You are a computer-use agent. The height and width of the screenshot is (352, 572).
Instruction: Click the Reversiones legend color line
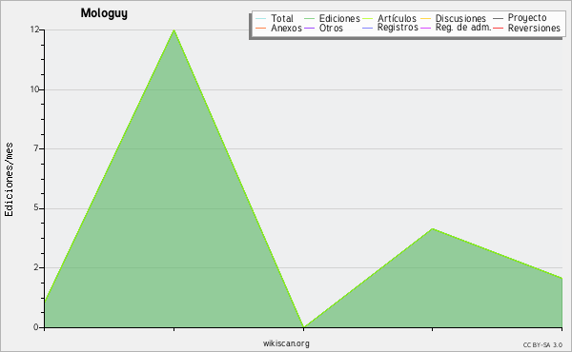coord(498,29)
